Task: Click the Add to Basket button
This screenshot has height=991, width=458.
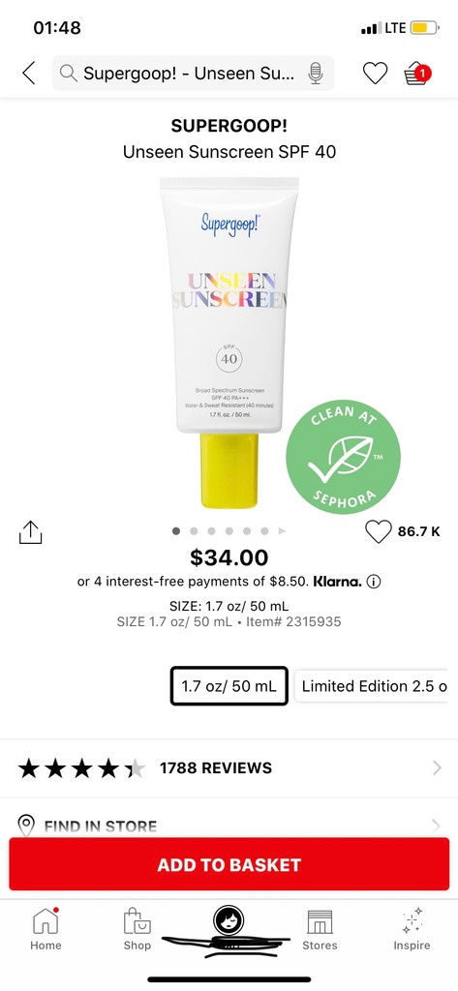Action: pos(229,864)
